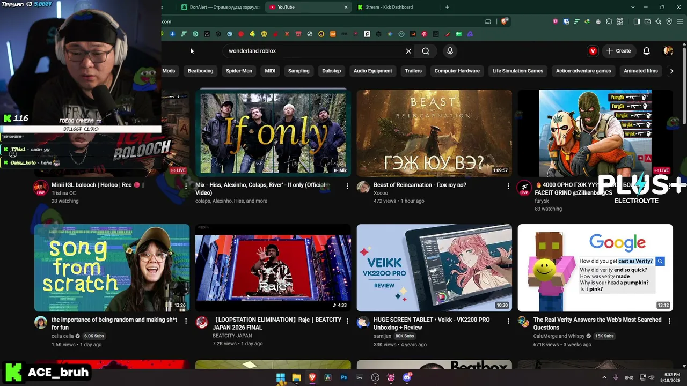Viewport: 687px width, 386px height.
Task: Open the BEATCITY JAPAN channel avatar
Action: (x=202, y=322)
